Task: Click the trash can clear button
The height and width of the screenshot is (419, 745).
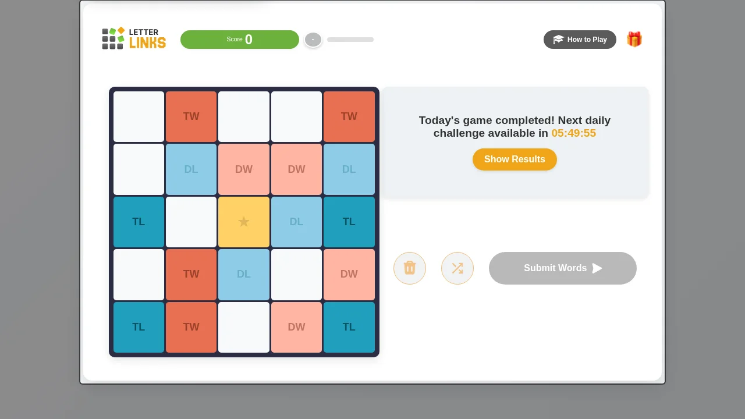Action: tap(410, 268)
